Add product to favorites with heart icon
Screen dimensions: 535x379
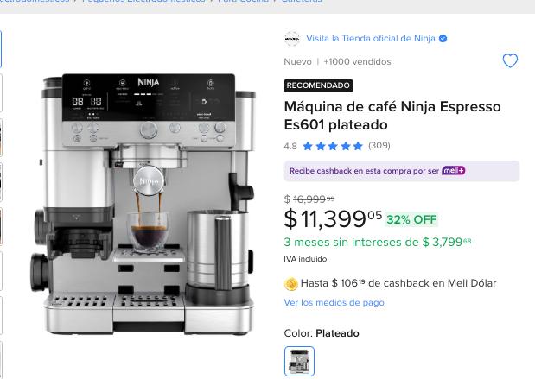click(510, 61)
